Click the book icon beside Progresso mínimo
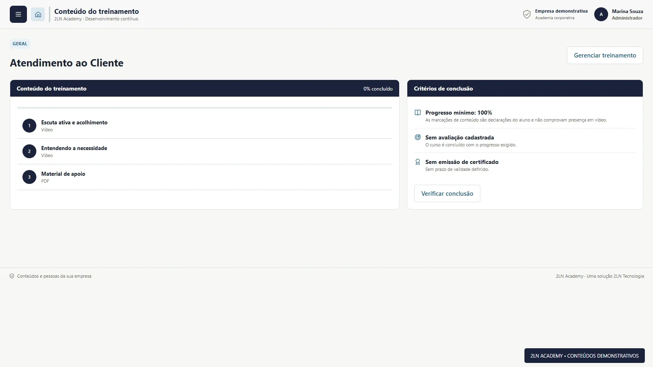The height and width of the screenshot is (367, 653). [x=418, y=113]
